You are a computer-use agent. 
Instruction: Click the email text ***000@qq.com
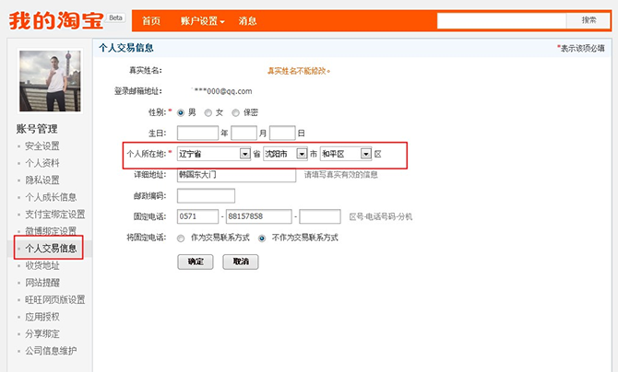point(222,91)
